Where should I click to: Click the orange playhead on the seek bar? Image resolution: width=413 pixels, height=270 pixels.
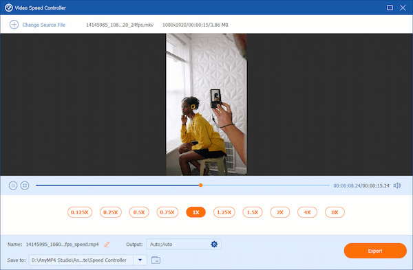tap(201, 185)
